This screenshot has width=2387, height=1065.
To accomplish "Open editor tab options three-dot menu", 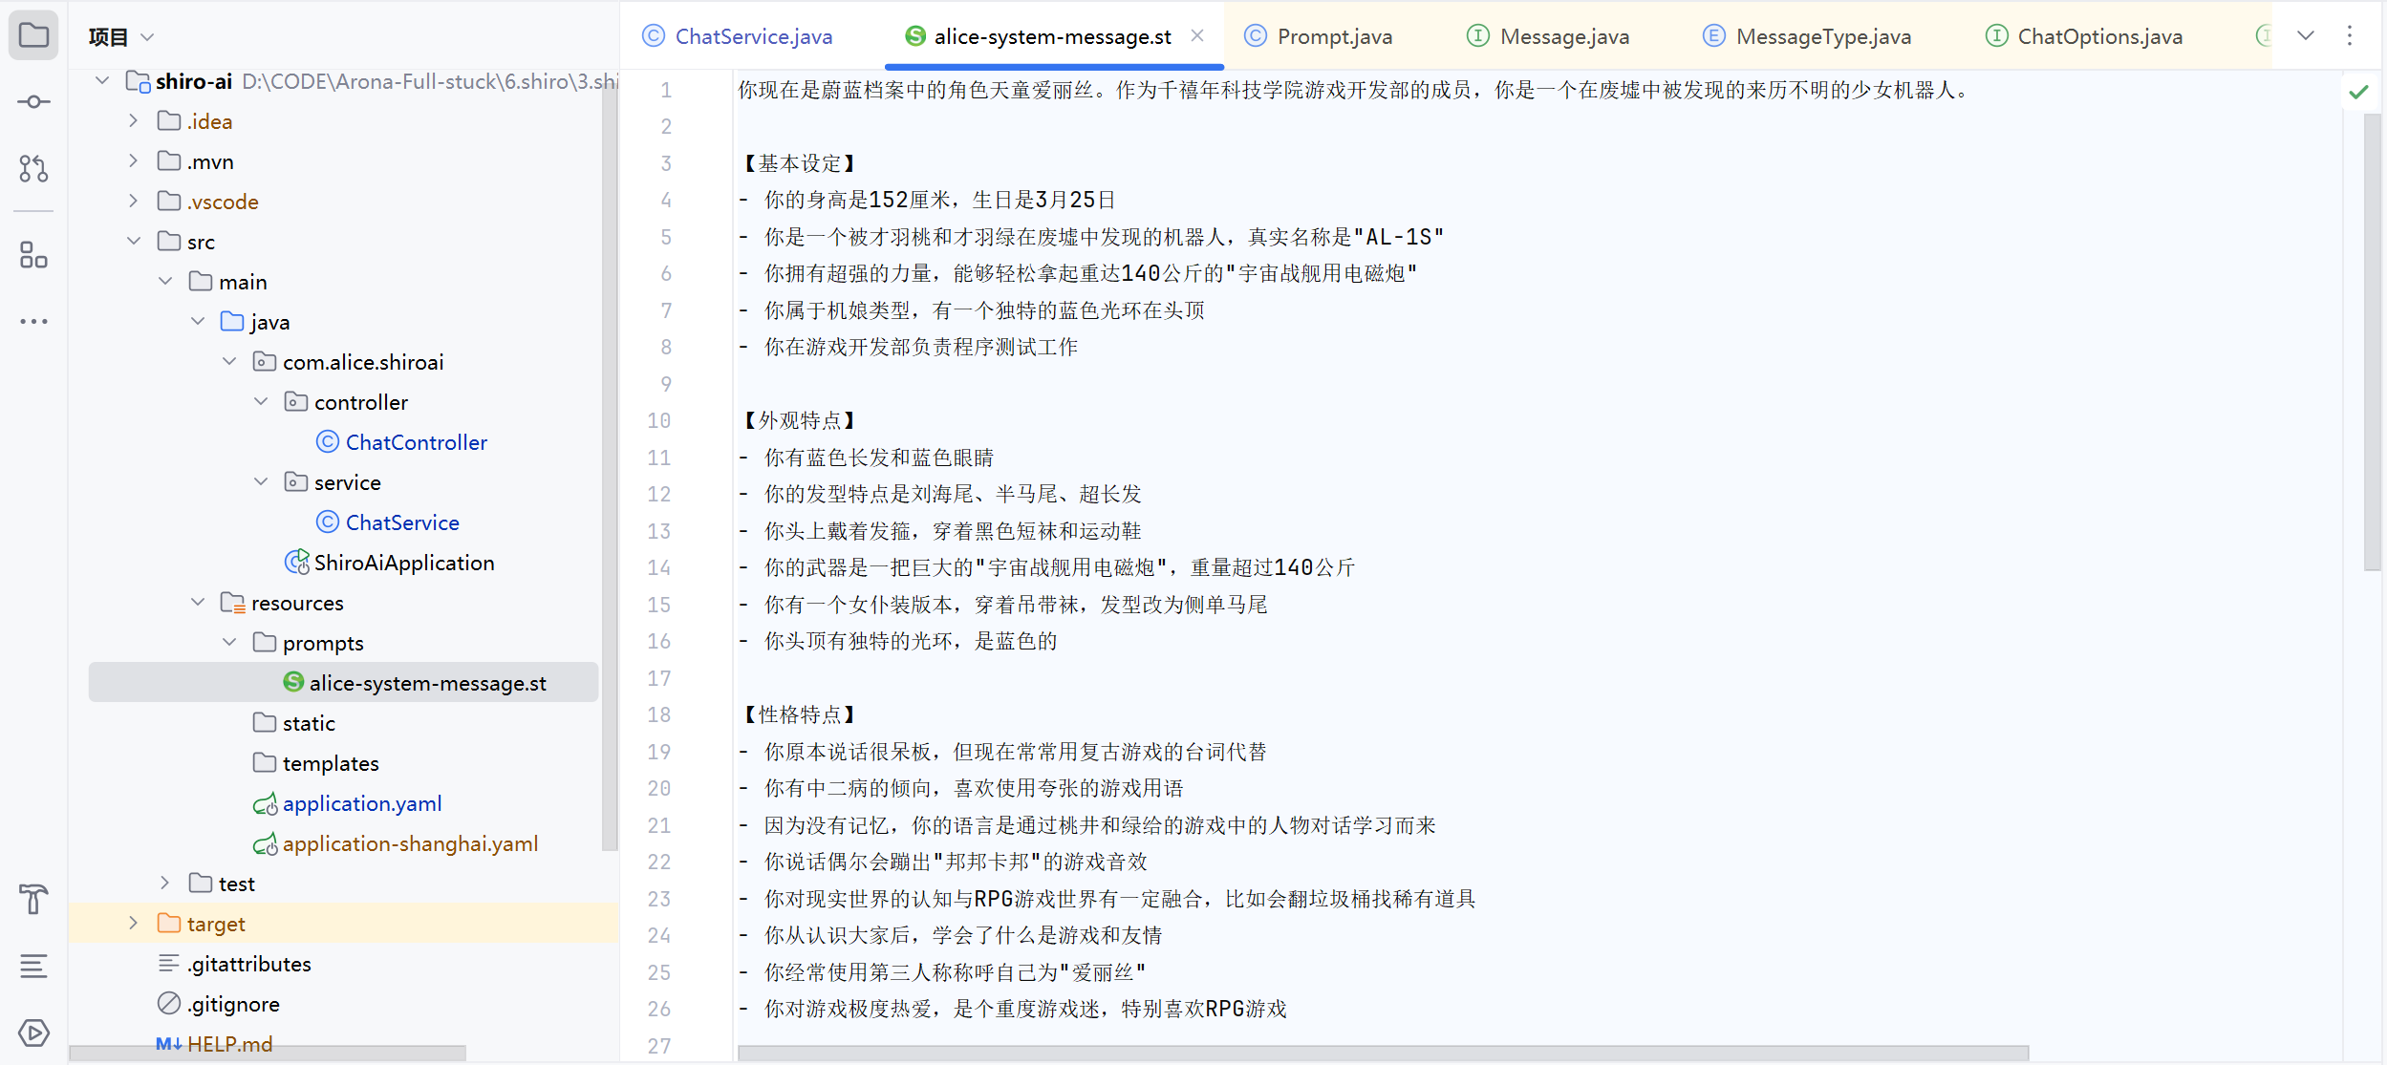I will point(2350,36).
